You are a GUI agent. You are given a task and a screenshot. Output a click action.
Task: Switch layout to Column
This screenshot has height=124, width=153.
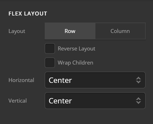point(120,31)
